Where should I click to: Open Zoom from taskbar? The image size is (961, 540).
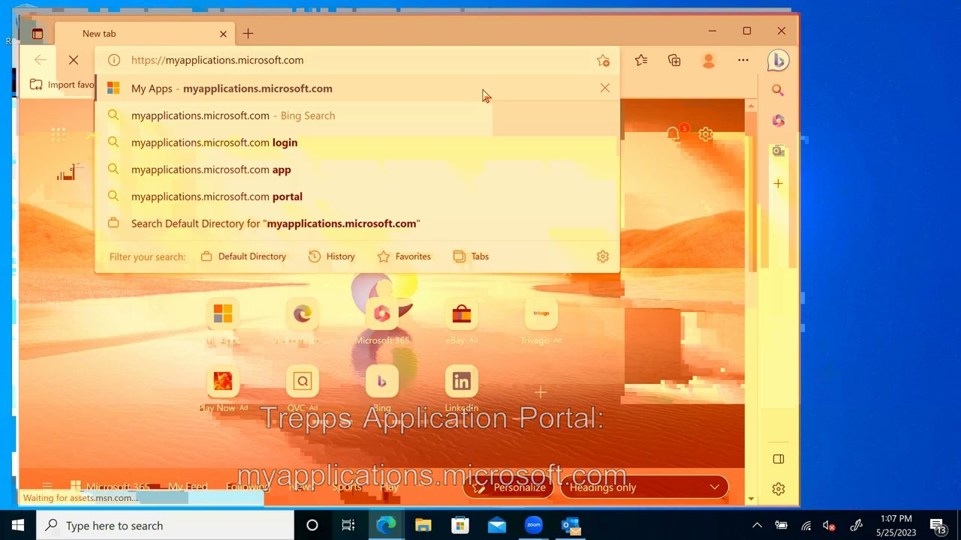point(534,525)
